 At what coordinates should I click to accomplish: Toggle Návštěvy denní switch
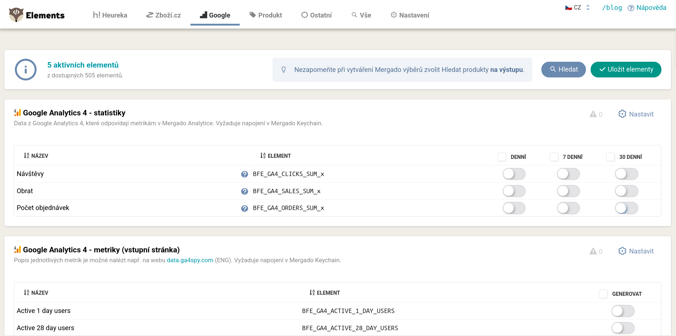[514, 174]
